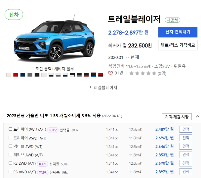Select the white over navy two-tone swatch
The height and width of the screenshot is (178, 201).
(x=65, y=75)
